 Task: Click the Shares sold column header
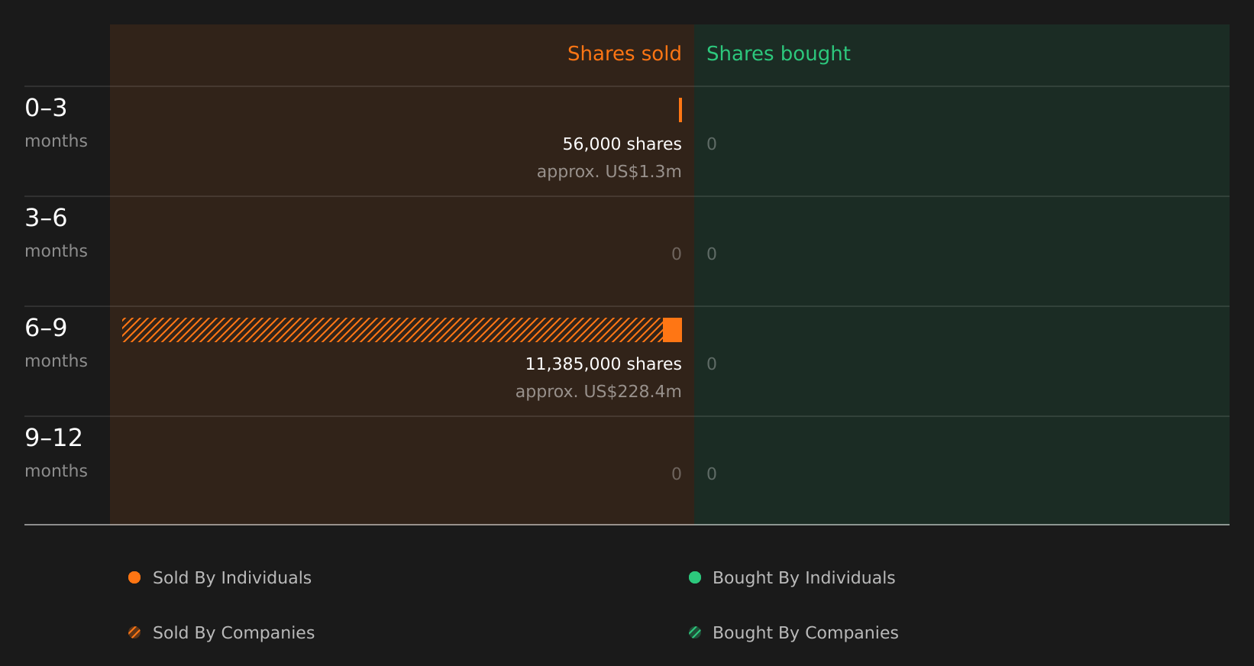coord(624,53)
